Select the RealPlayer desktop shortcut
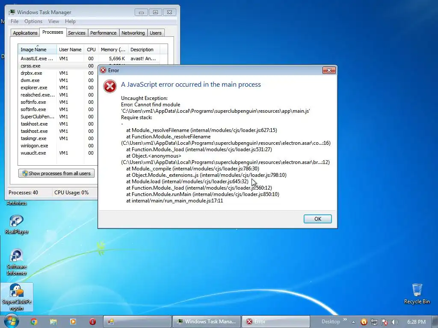Image resolution: width=438 pixels, height=328 pixels. pyautogui.click(x=17, y=225)
